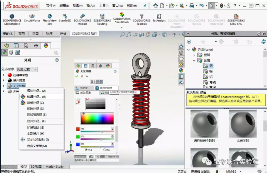Expand the 黑色喷漆 appearance item
The image size is (267, 174).
pos(4,80)
